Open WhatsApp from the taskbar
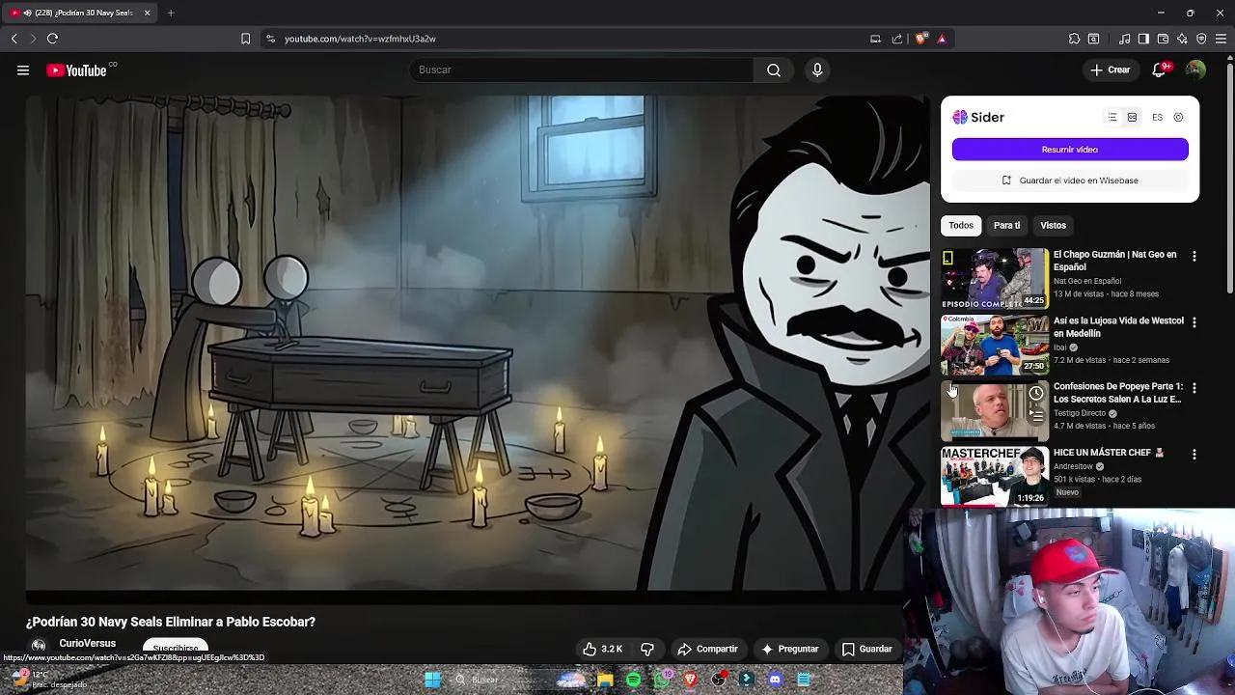Screen dimensions: 1235x695 tap(661, 680)
